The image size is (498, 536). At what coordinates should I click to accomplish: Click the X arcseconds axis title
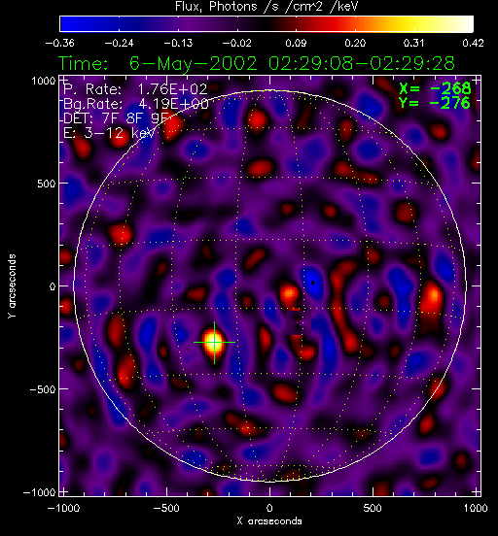click(269, 521)
